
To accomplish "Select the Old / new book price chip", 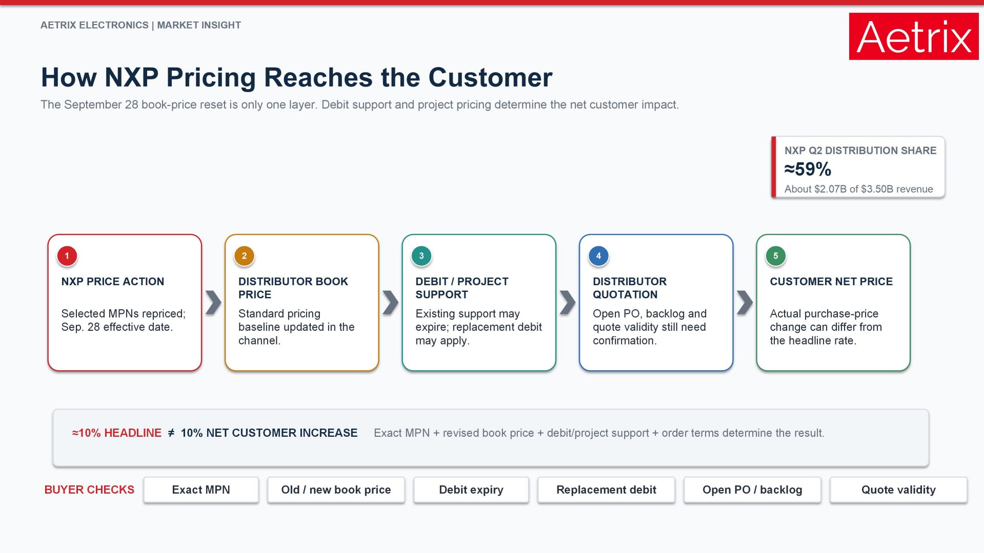I will tap(336, 490).
